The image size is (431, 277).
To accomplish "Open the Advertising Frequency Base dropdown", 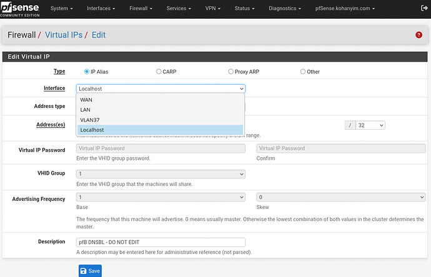I will [x=161, y=197].
